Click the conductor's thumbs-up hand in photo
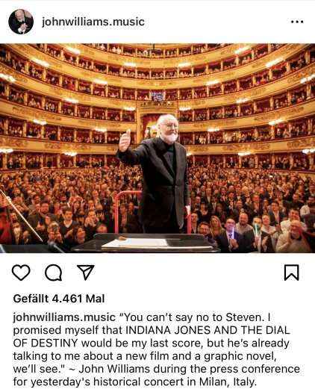 coord(125,140)
